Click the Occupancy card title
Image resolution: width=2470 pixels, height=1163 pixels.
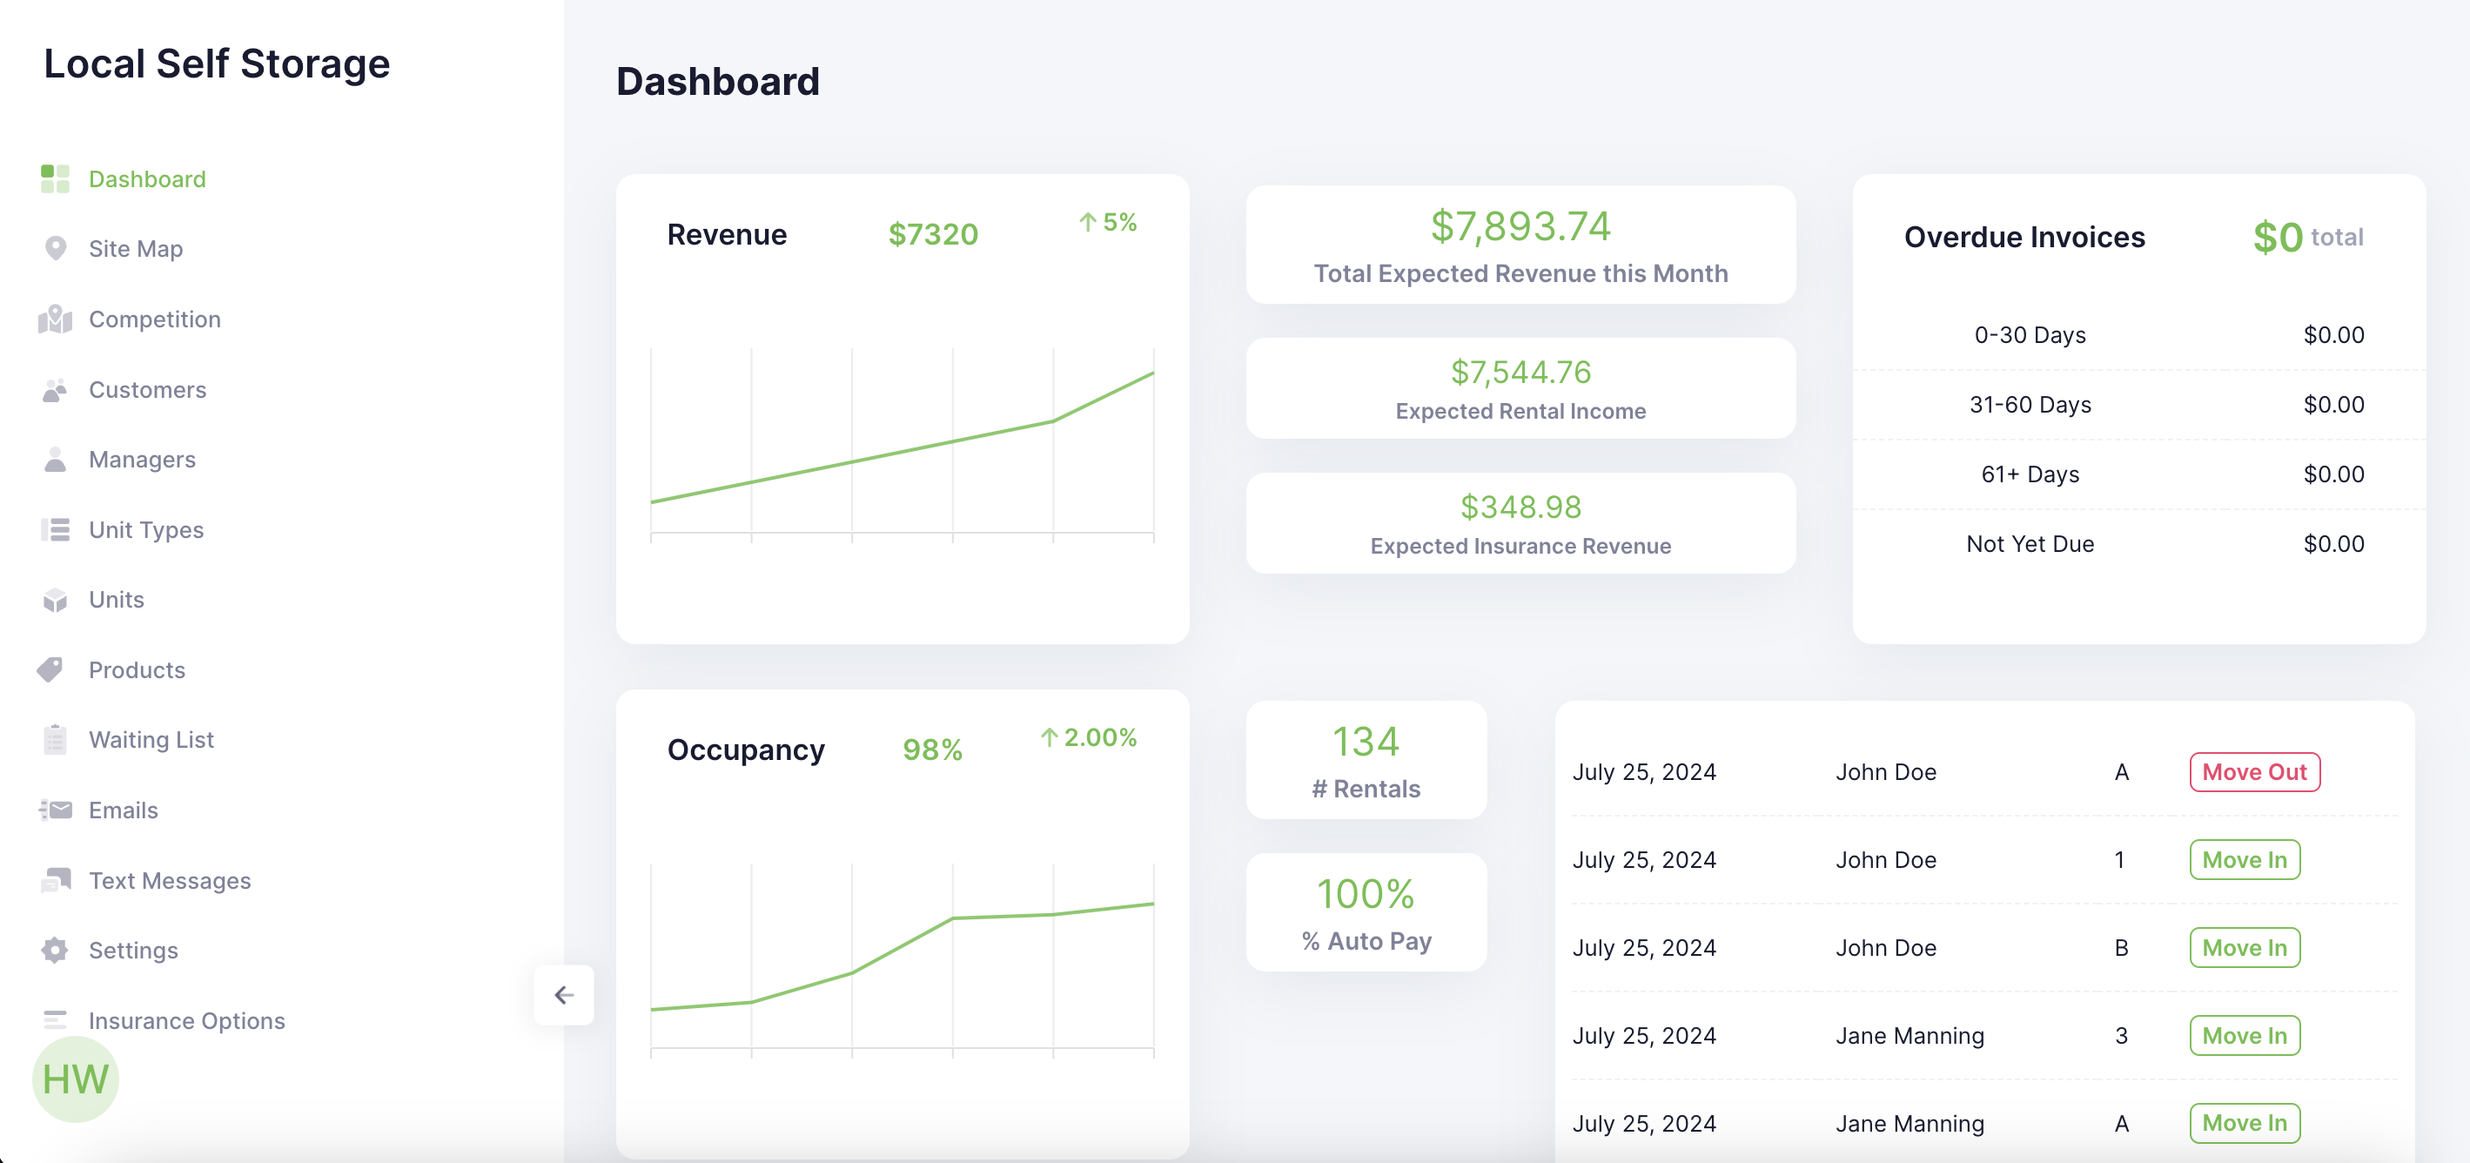click(746, 750)
